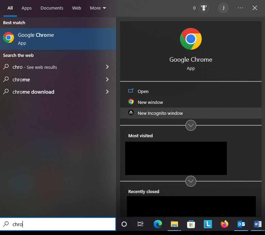Image resolution: width=265 pixels, height=235 pixels.
Task: Expand the chrome download suggestion arrow
Action: 107,92
